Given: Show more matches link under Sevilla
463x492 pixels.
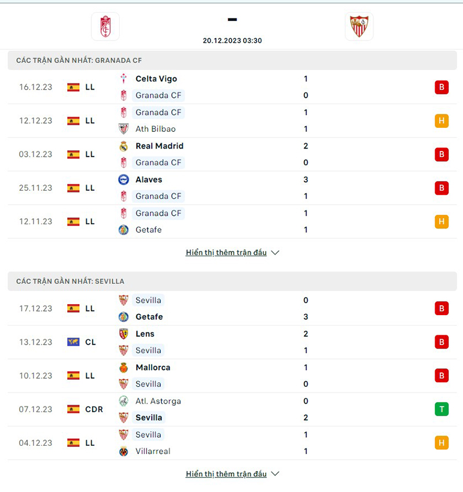Looking at the screenshot, I should click(226, 474).
